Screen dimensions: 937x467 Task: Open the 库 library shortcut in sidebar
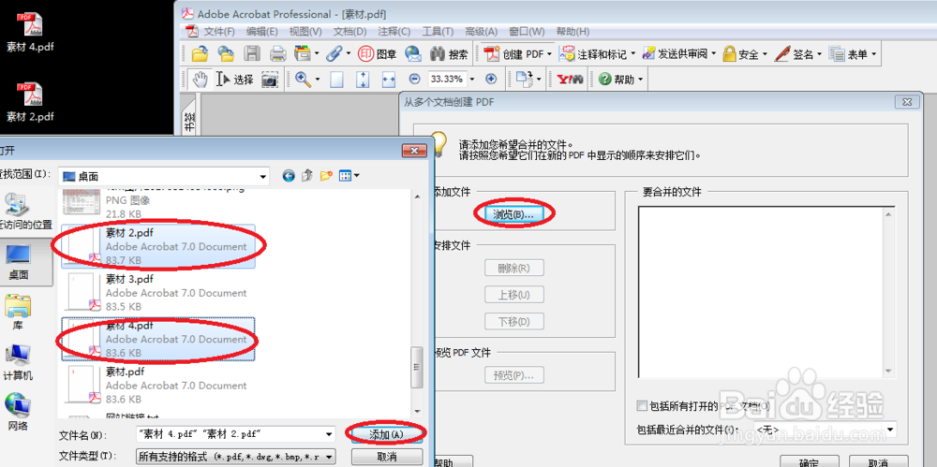click(x=17, y=313)
